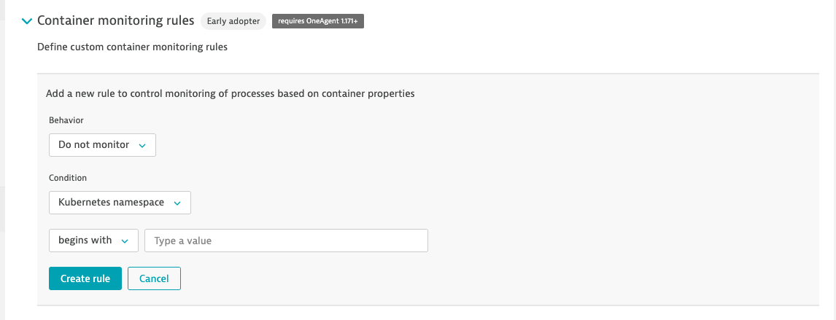Viewport: 836px width, 320px height.
Task: Click the Behavior field label
Action: [x=66, y=120]
